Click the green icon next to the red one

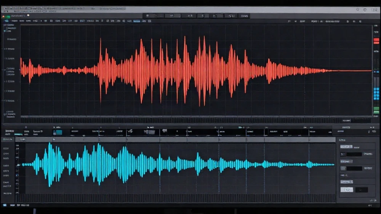(x=8, y=16)
